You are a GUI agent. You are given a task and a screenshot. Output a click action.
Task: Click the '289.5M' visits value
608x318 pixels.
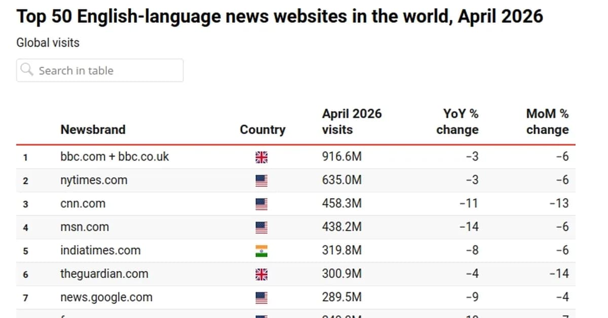(342, 297)
